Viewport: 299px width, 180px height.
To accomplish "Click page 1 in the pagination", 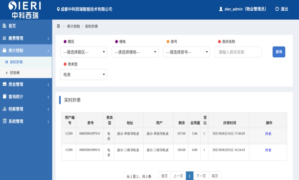I will click(189, 176).
